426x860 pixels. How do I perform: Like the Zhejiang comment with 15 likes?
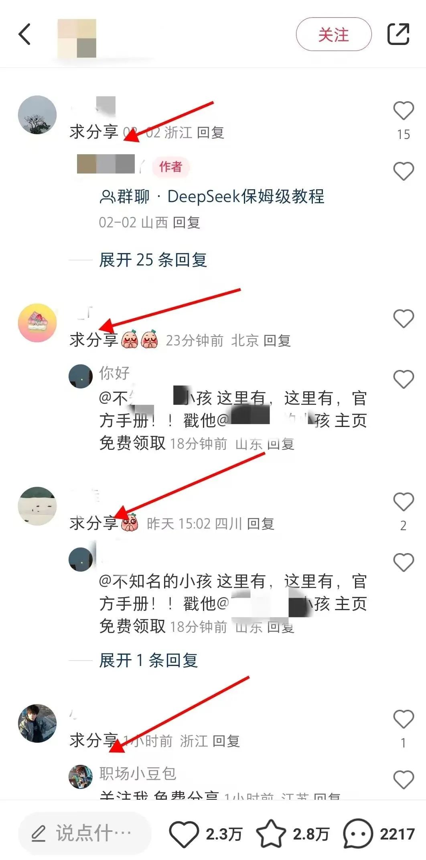click(x=404, y=111)
